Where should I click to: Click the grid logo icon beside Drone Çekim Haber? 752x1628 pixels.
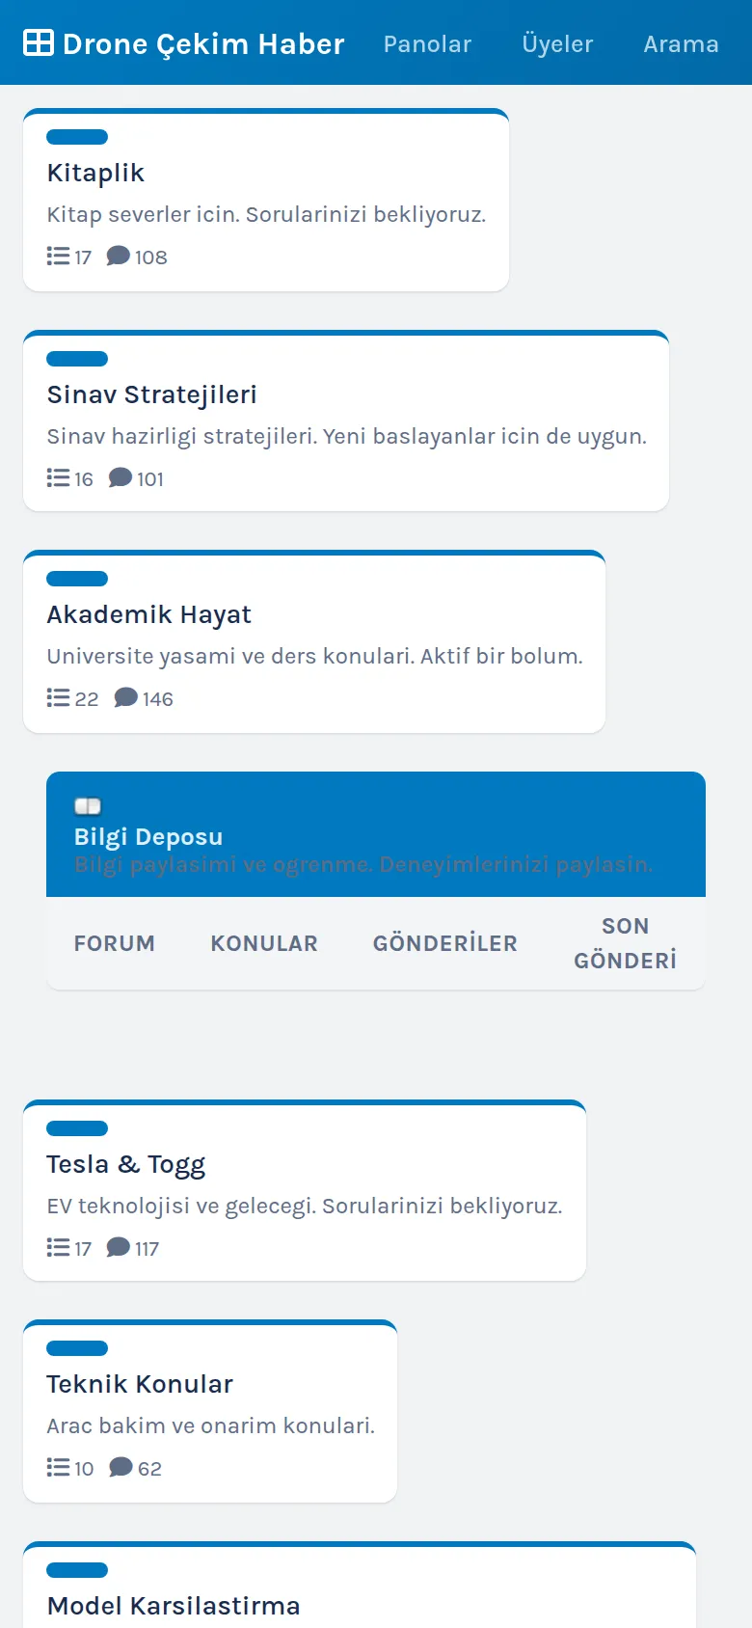[x=39, y=42]
